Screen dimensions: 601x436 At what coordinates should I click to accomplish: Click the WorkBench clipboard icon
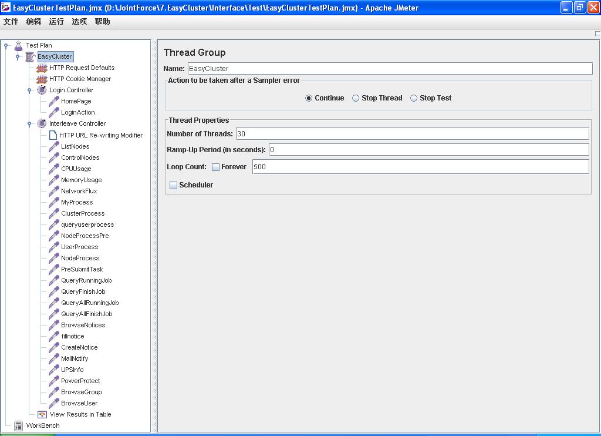(x=18, y=425)
